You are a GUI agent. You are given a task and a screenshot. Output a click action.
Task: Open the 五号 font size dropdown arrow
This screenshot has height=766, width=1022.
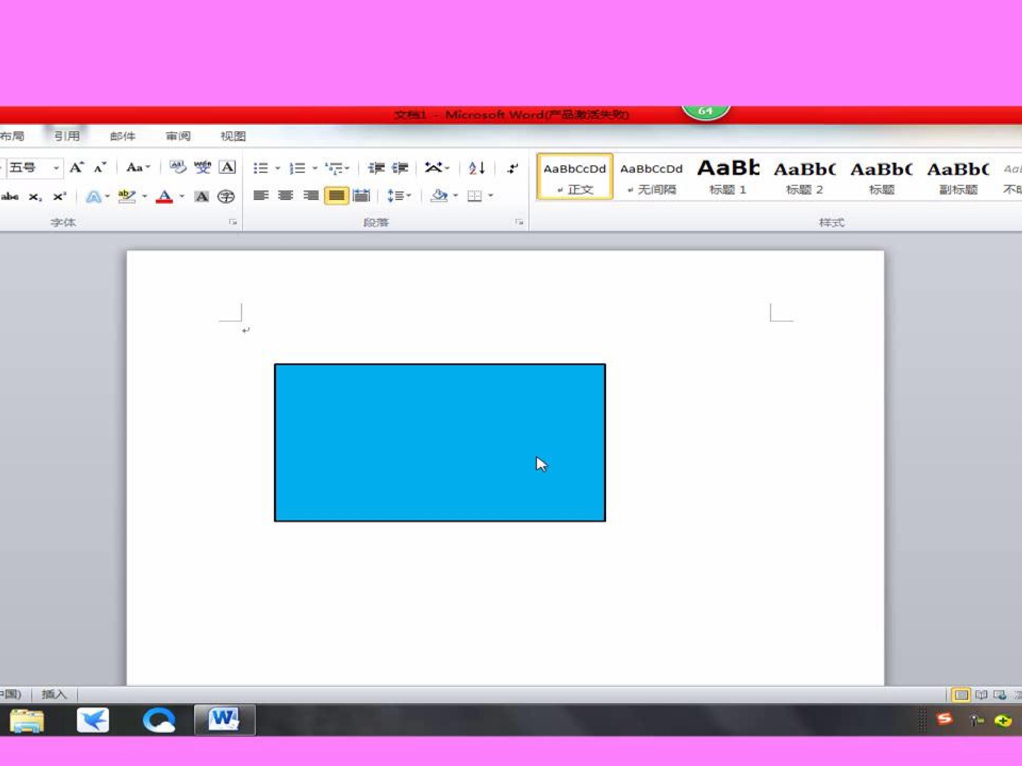click(x=56, y=168)
